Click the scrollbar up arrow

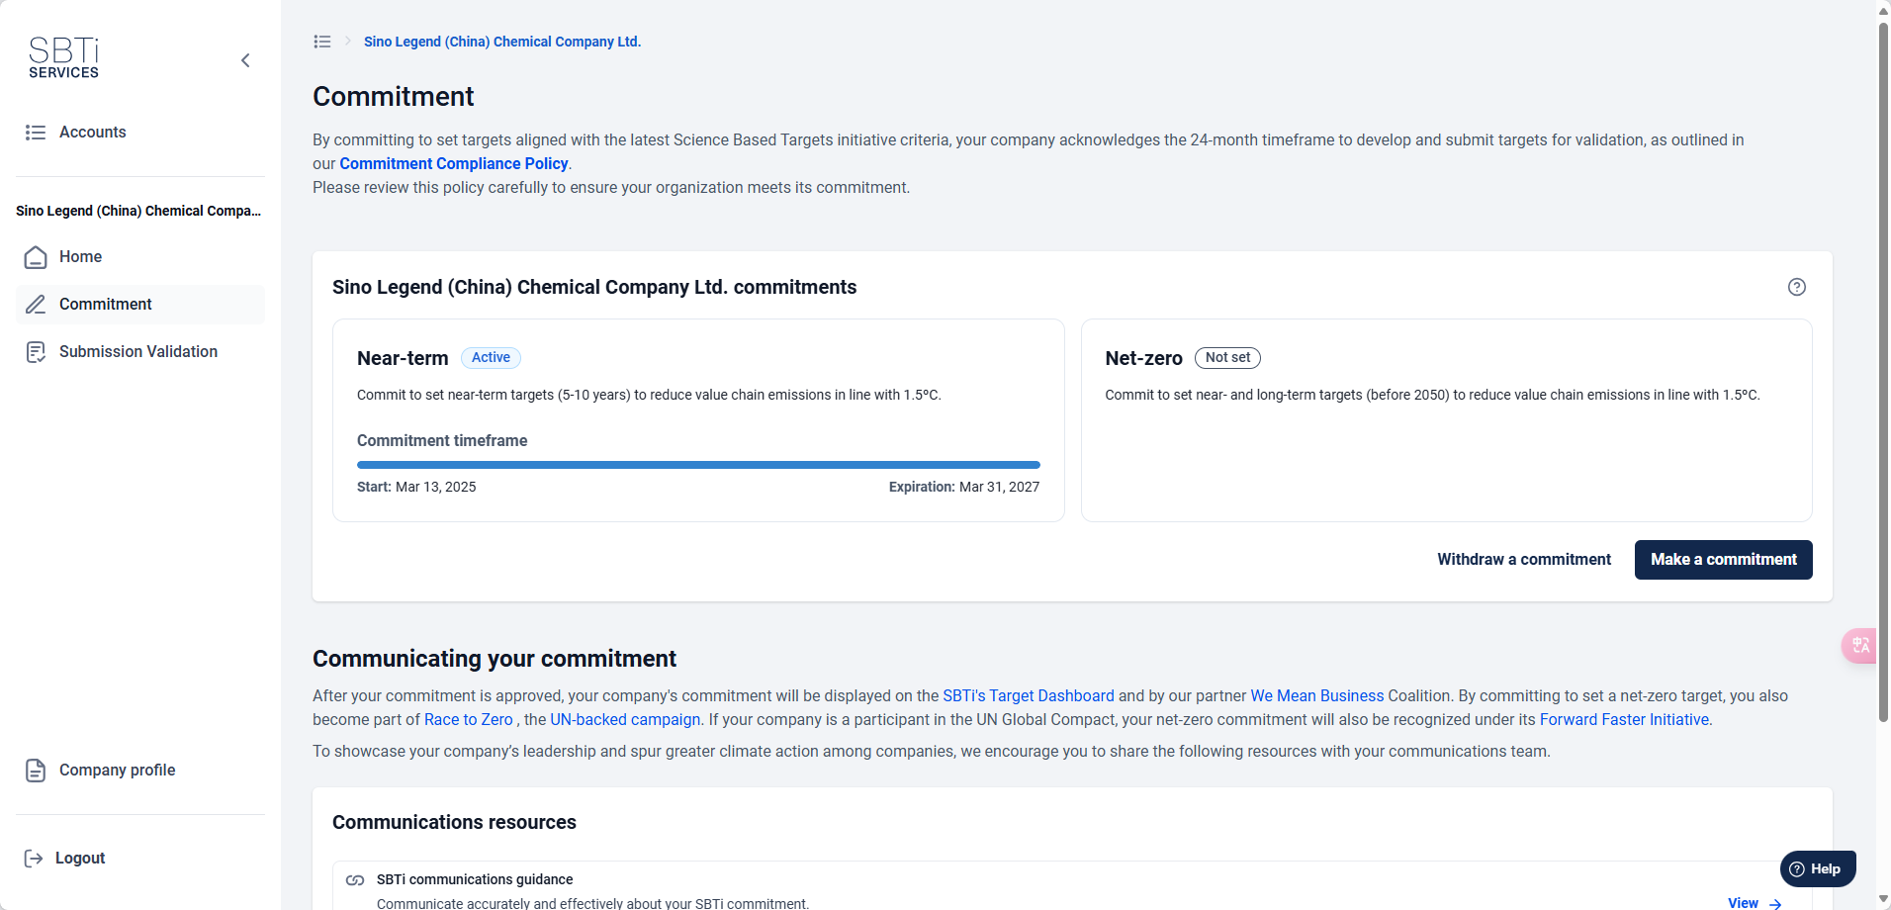tap(1883, 10)
